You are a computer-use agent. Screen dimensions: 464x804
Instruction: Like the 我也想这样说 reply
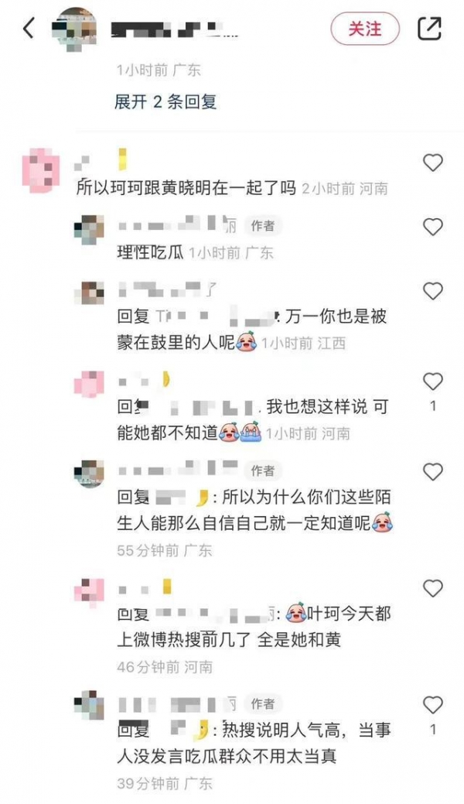click(x=433, y=381)
